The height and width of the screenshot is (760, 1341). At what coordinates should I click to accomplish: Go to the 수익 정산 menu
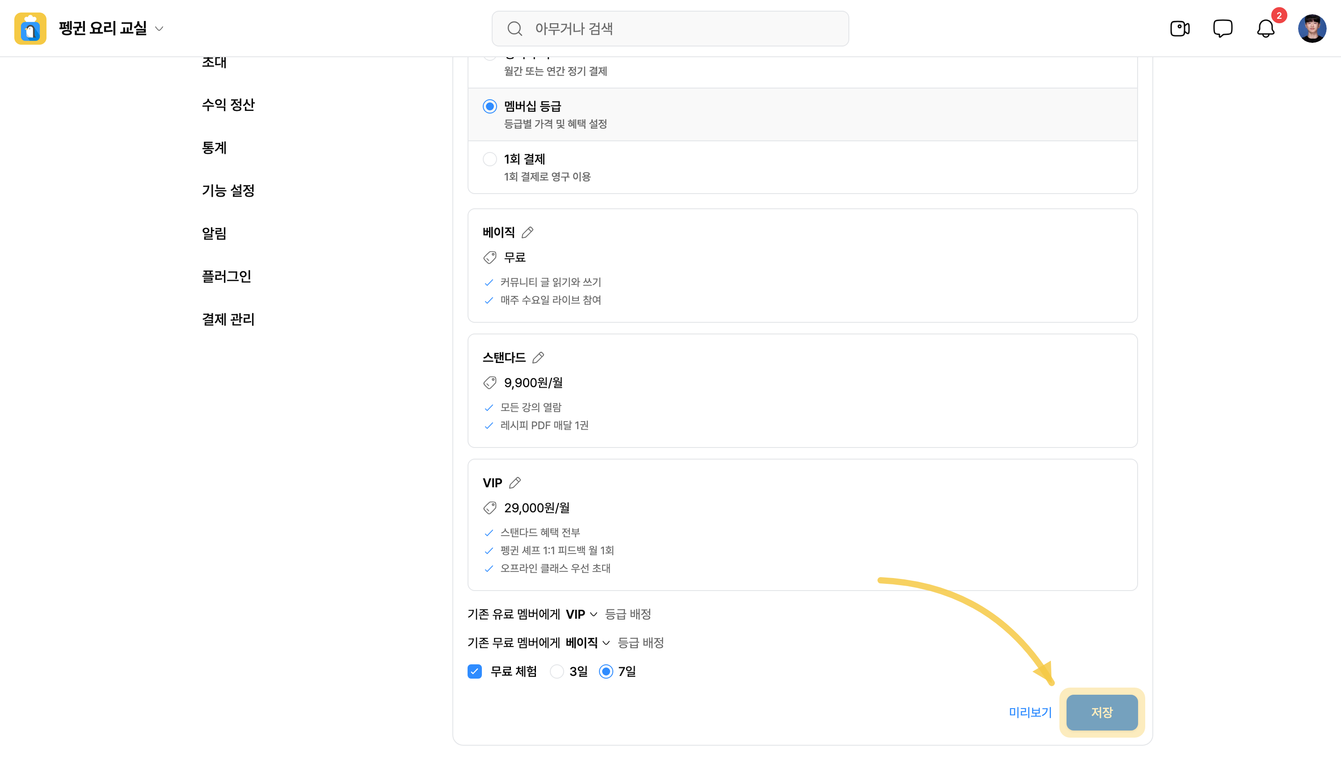click(228, 105)
